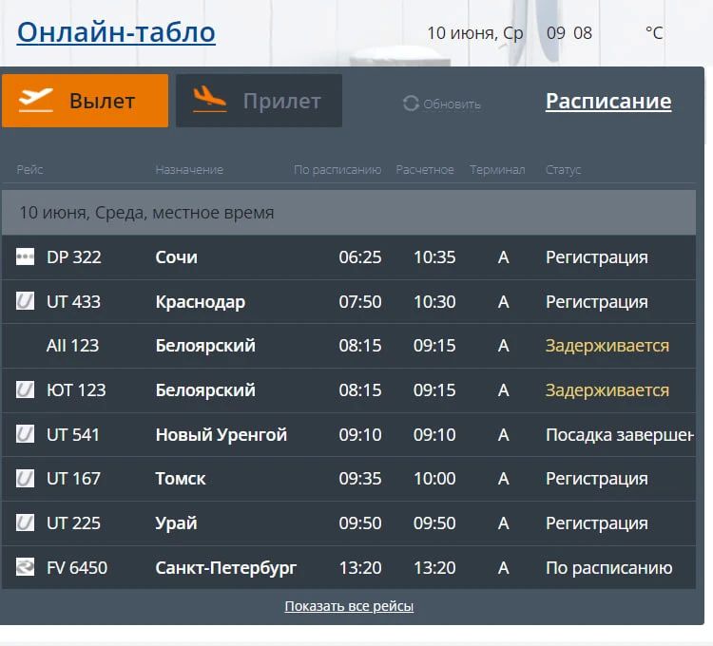713x646 pixels.
Task: Switch to the Вылет departures tab
Action: click(85, 101)
